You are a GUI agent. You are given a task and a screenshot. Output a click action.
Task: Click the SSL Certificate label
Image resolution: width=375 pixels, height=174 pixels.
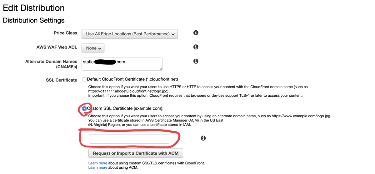(62, 80)
